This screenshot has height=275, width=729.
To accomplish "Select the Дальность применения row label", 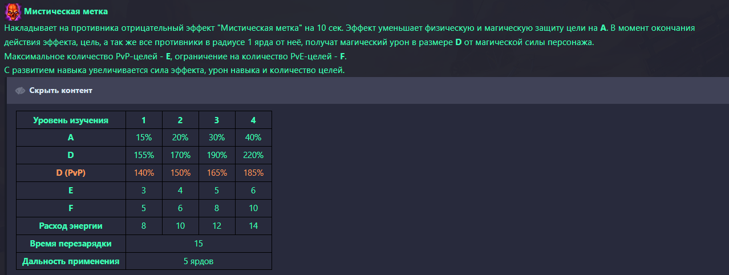I will click(x=71, y=261).
